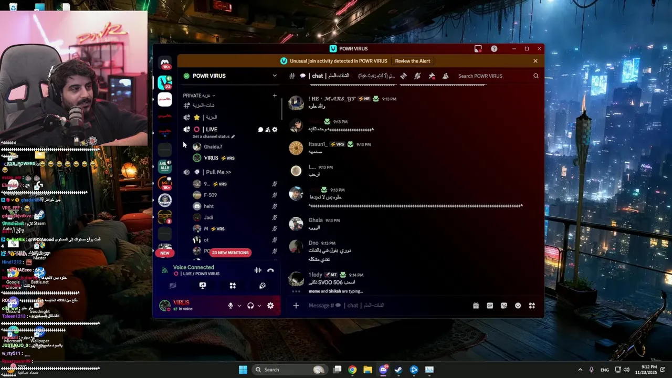Expand POWR VIRUS server menu
The width and height of the screenshot is (672, 378).
coord(274,76)
